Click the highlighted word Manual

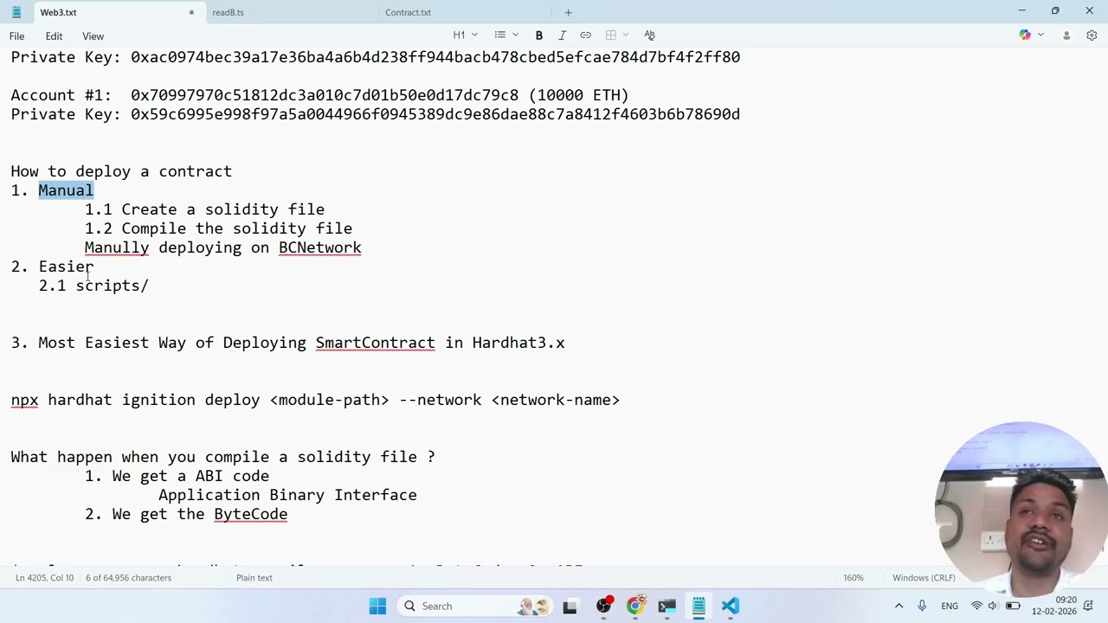click(x=66, y=190)
